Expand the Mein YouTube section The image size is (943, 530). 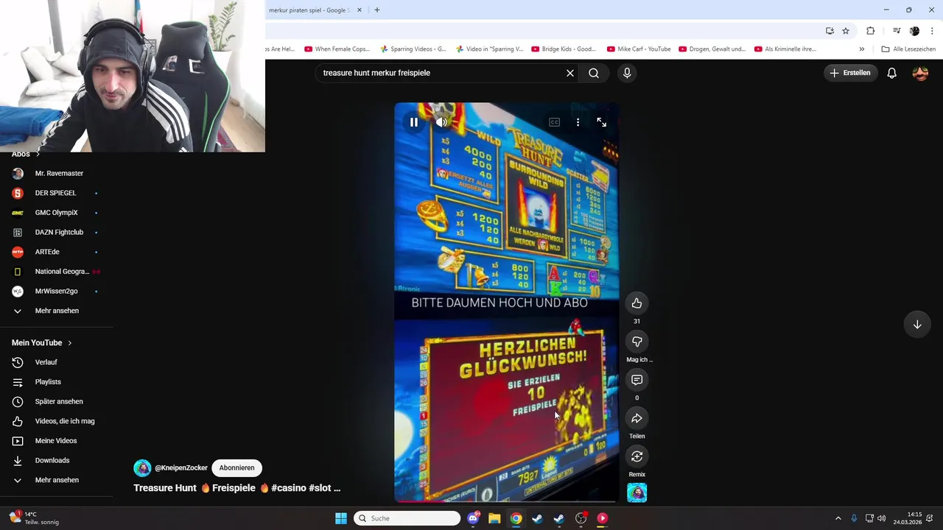tap(42, 342)
